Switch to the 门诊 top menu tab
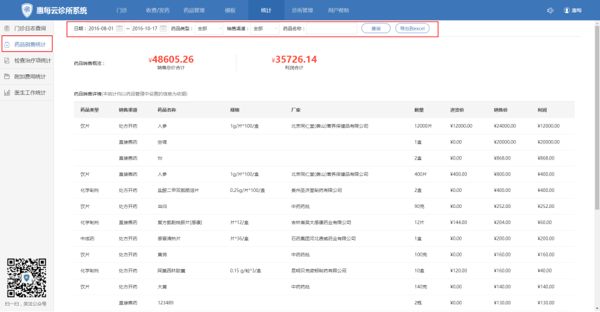 122,10
